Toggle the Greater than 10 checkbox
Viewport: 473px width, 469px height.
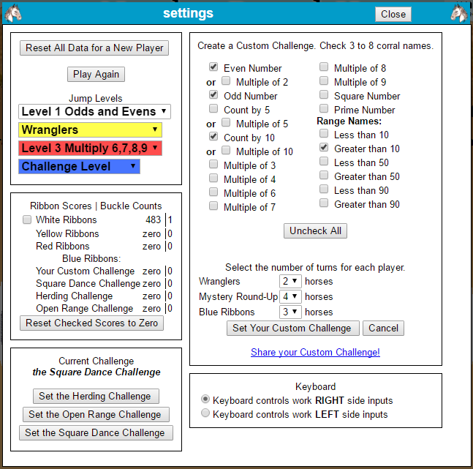[324, 148]
